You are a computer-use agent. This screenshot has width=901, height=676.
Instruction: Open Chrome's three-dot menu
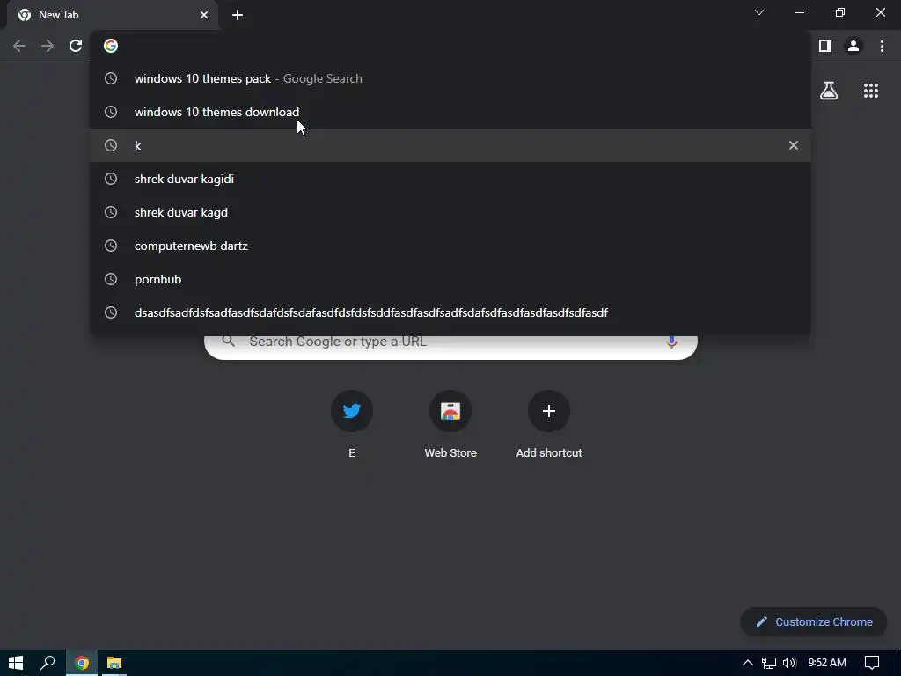pyautogui.click(x=882, y=46)
